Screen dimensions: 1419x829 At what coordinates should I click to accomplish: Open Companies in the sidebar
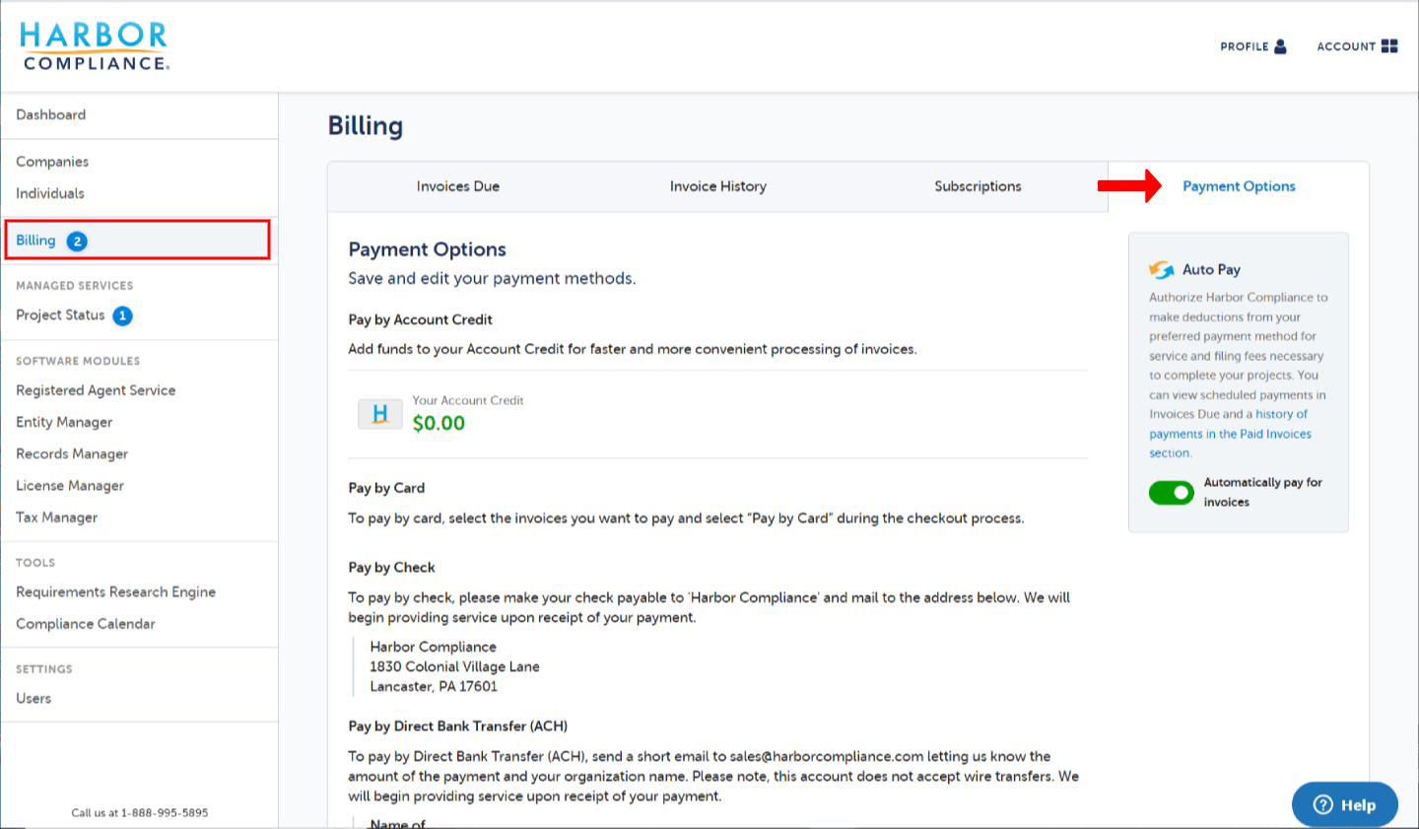[x=52, y=162]
